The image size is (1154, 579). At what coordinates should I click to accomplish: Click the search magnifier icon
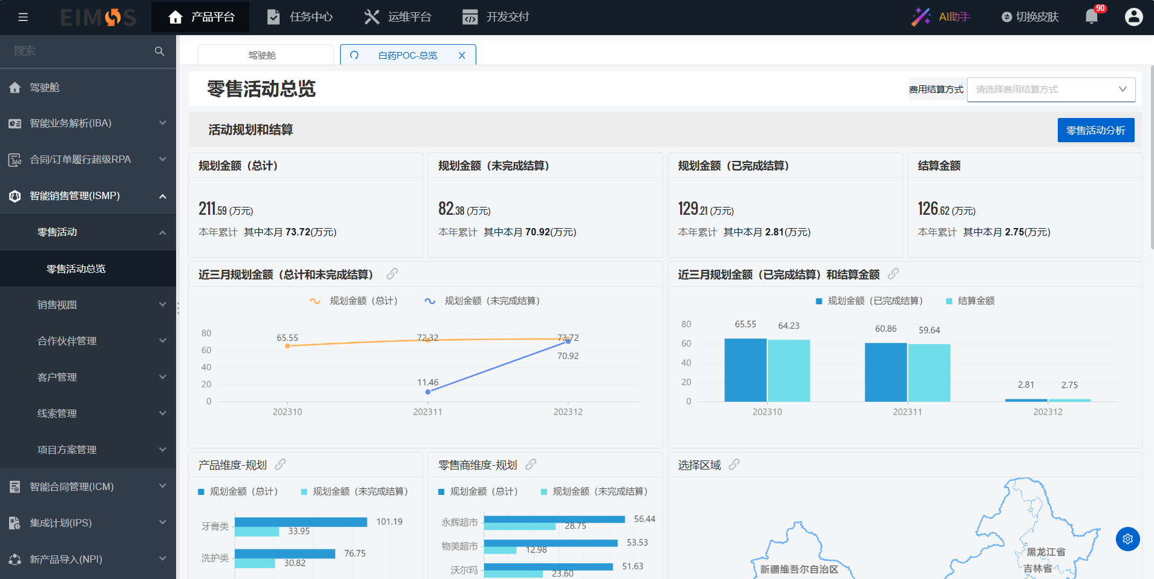(x=159, y=51)
